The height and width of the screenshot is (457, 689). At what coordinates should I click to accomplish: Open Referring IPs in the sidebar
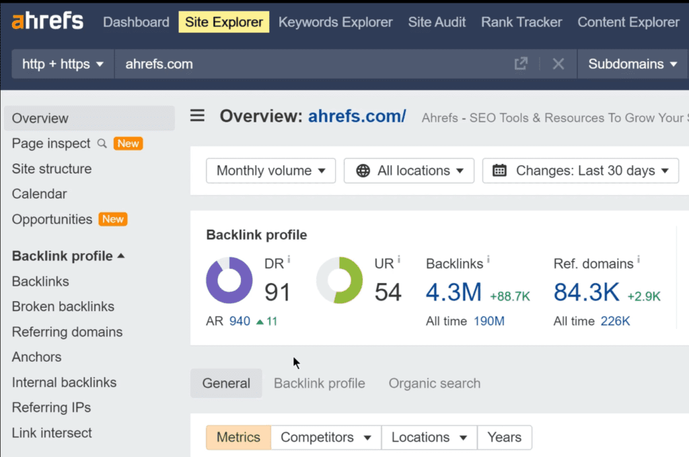(51, 407)
